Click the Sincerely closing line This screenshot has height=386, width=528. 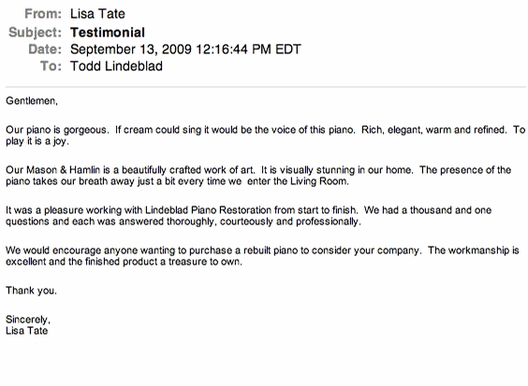(x=28, y=320)
